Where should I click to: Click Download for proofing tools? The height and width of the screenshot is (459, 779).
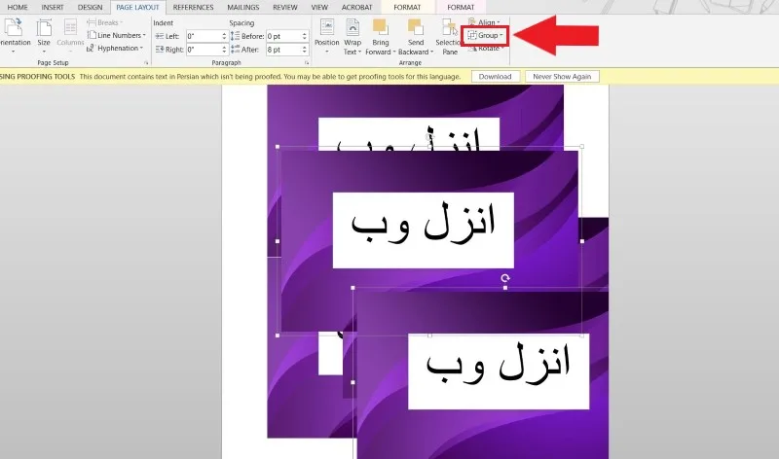(495, 77)
